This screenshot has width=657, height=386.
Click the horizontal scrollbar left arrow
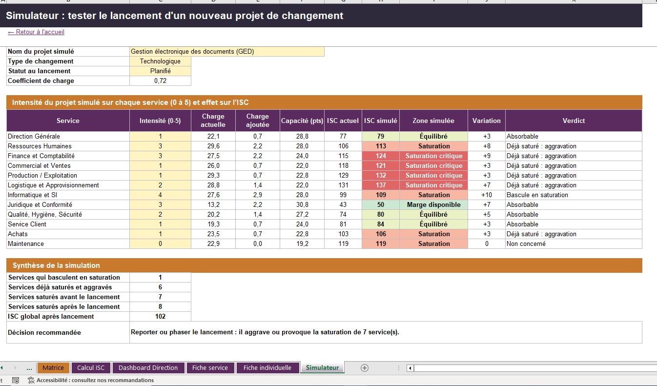coord(410,368)
